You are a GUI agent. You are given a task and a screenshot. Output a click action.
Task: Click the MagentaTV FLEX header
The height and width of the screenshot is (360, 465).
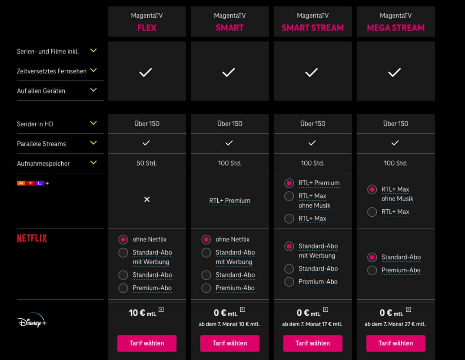click(147, 22)
